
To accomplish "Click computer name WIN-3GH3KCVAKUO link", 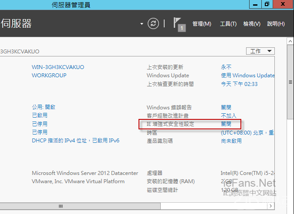I will pos(58,67).
